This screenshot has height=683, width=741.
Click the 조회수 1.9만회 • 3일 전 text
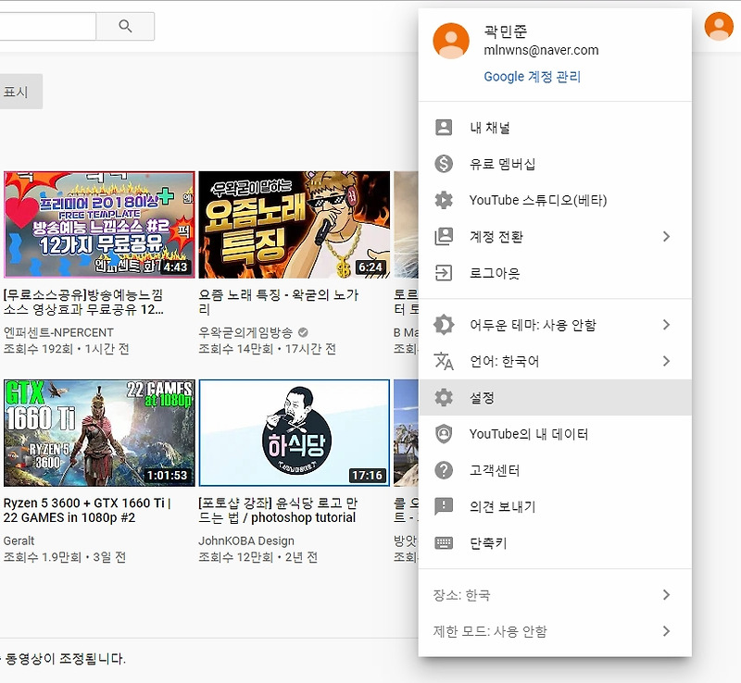click(65, 557)
